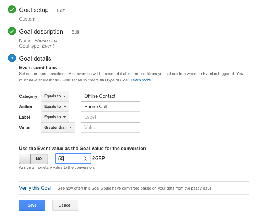
Task: Cancel the goal creation
Action: point(65,205)
